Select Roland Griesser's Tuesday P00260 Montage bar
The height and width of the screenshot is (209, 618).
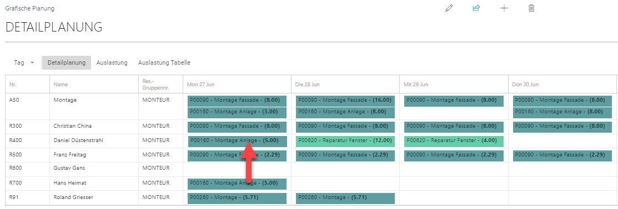345,198
